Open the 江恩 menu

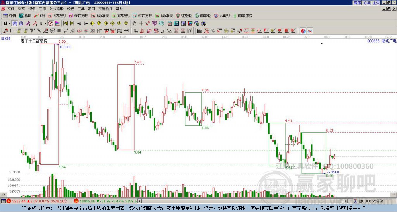[x=42, y=9]
